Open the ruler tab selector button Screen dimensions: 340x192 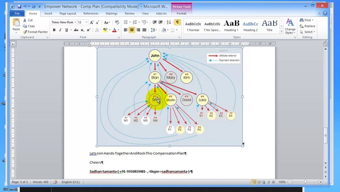(13, 43)
